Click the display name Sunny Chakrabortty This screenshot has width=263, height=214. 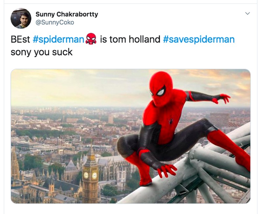pos(67,14)
